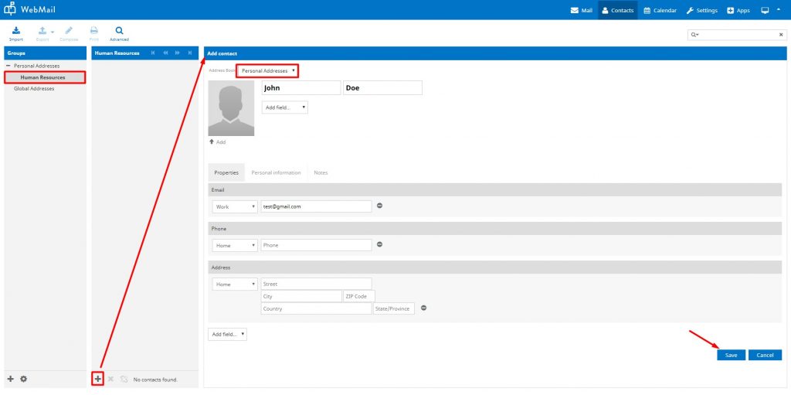Select the Global Addresses group
This screenshot has height=395, width=791.
click(34, 88)
